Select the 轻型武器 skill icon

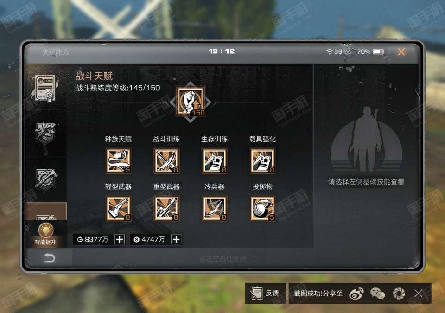click(x=118, y=209)
